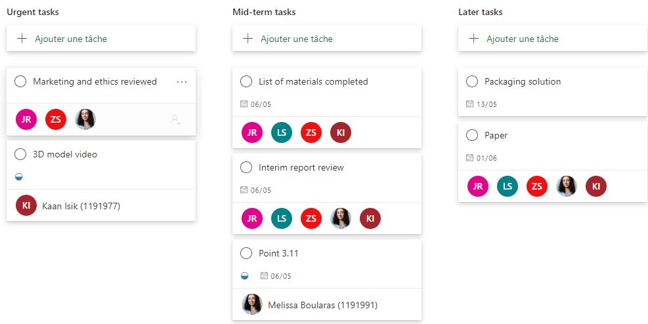The image size is (648, 324).
Task: Add a task under Later tasks
Action: click(553, 39)
